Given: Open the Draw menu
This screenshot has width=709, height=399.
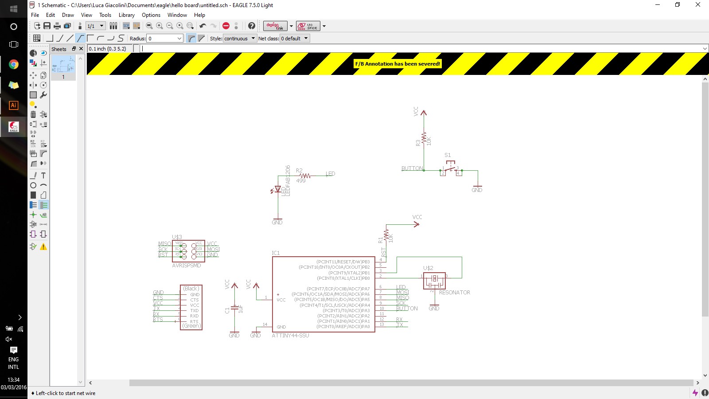Looking at the screenshot, I should [68, 15].
